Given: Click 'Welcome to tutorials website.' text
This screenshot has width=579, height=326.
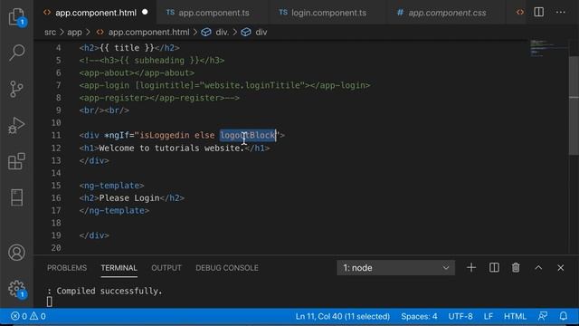Looking at the screenshot, I should pyautogui.click(x=172, y=148).
